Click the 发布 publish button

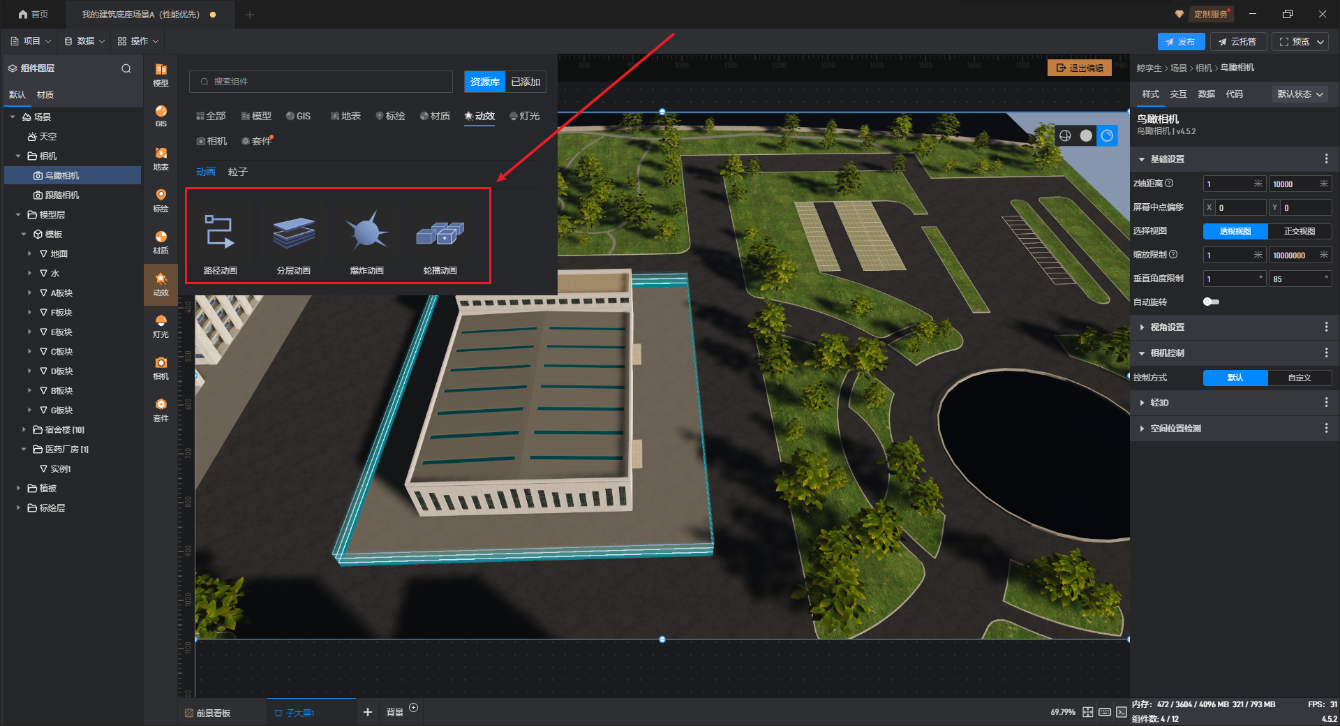pos(1181,42)
